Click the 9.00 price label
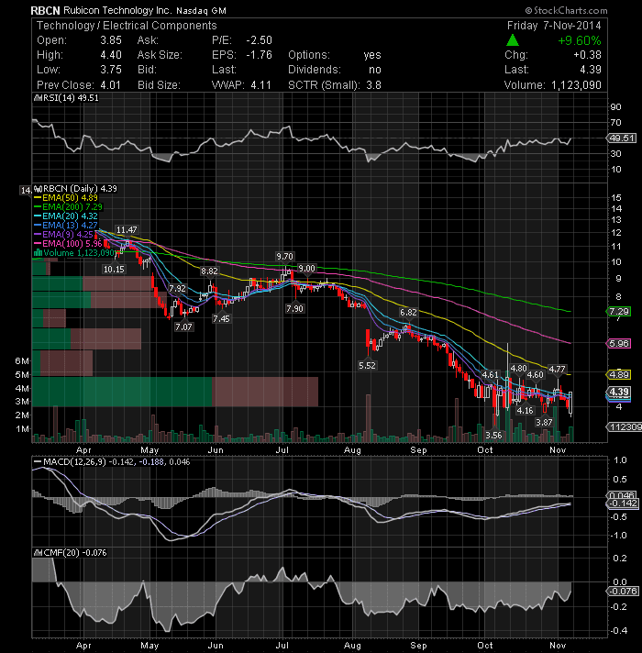Screen dimensions: 642x653 [x=307, y=269]
